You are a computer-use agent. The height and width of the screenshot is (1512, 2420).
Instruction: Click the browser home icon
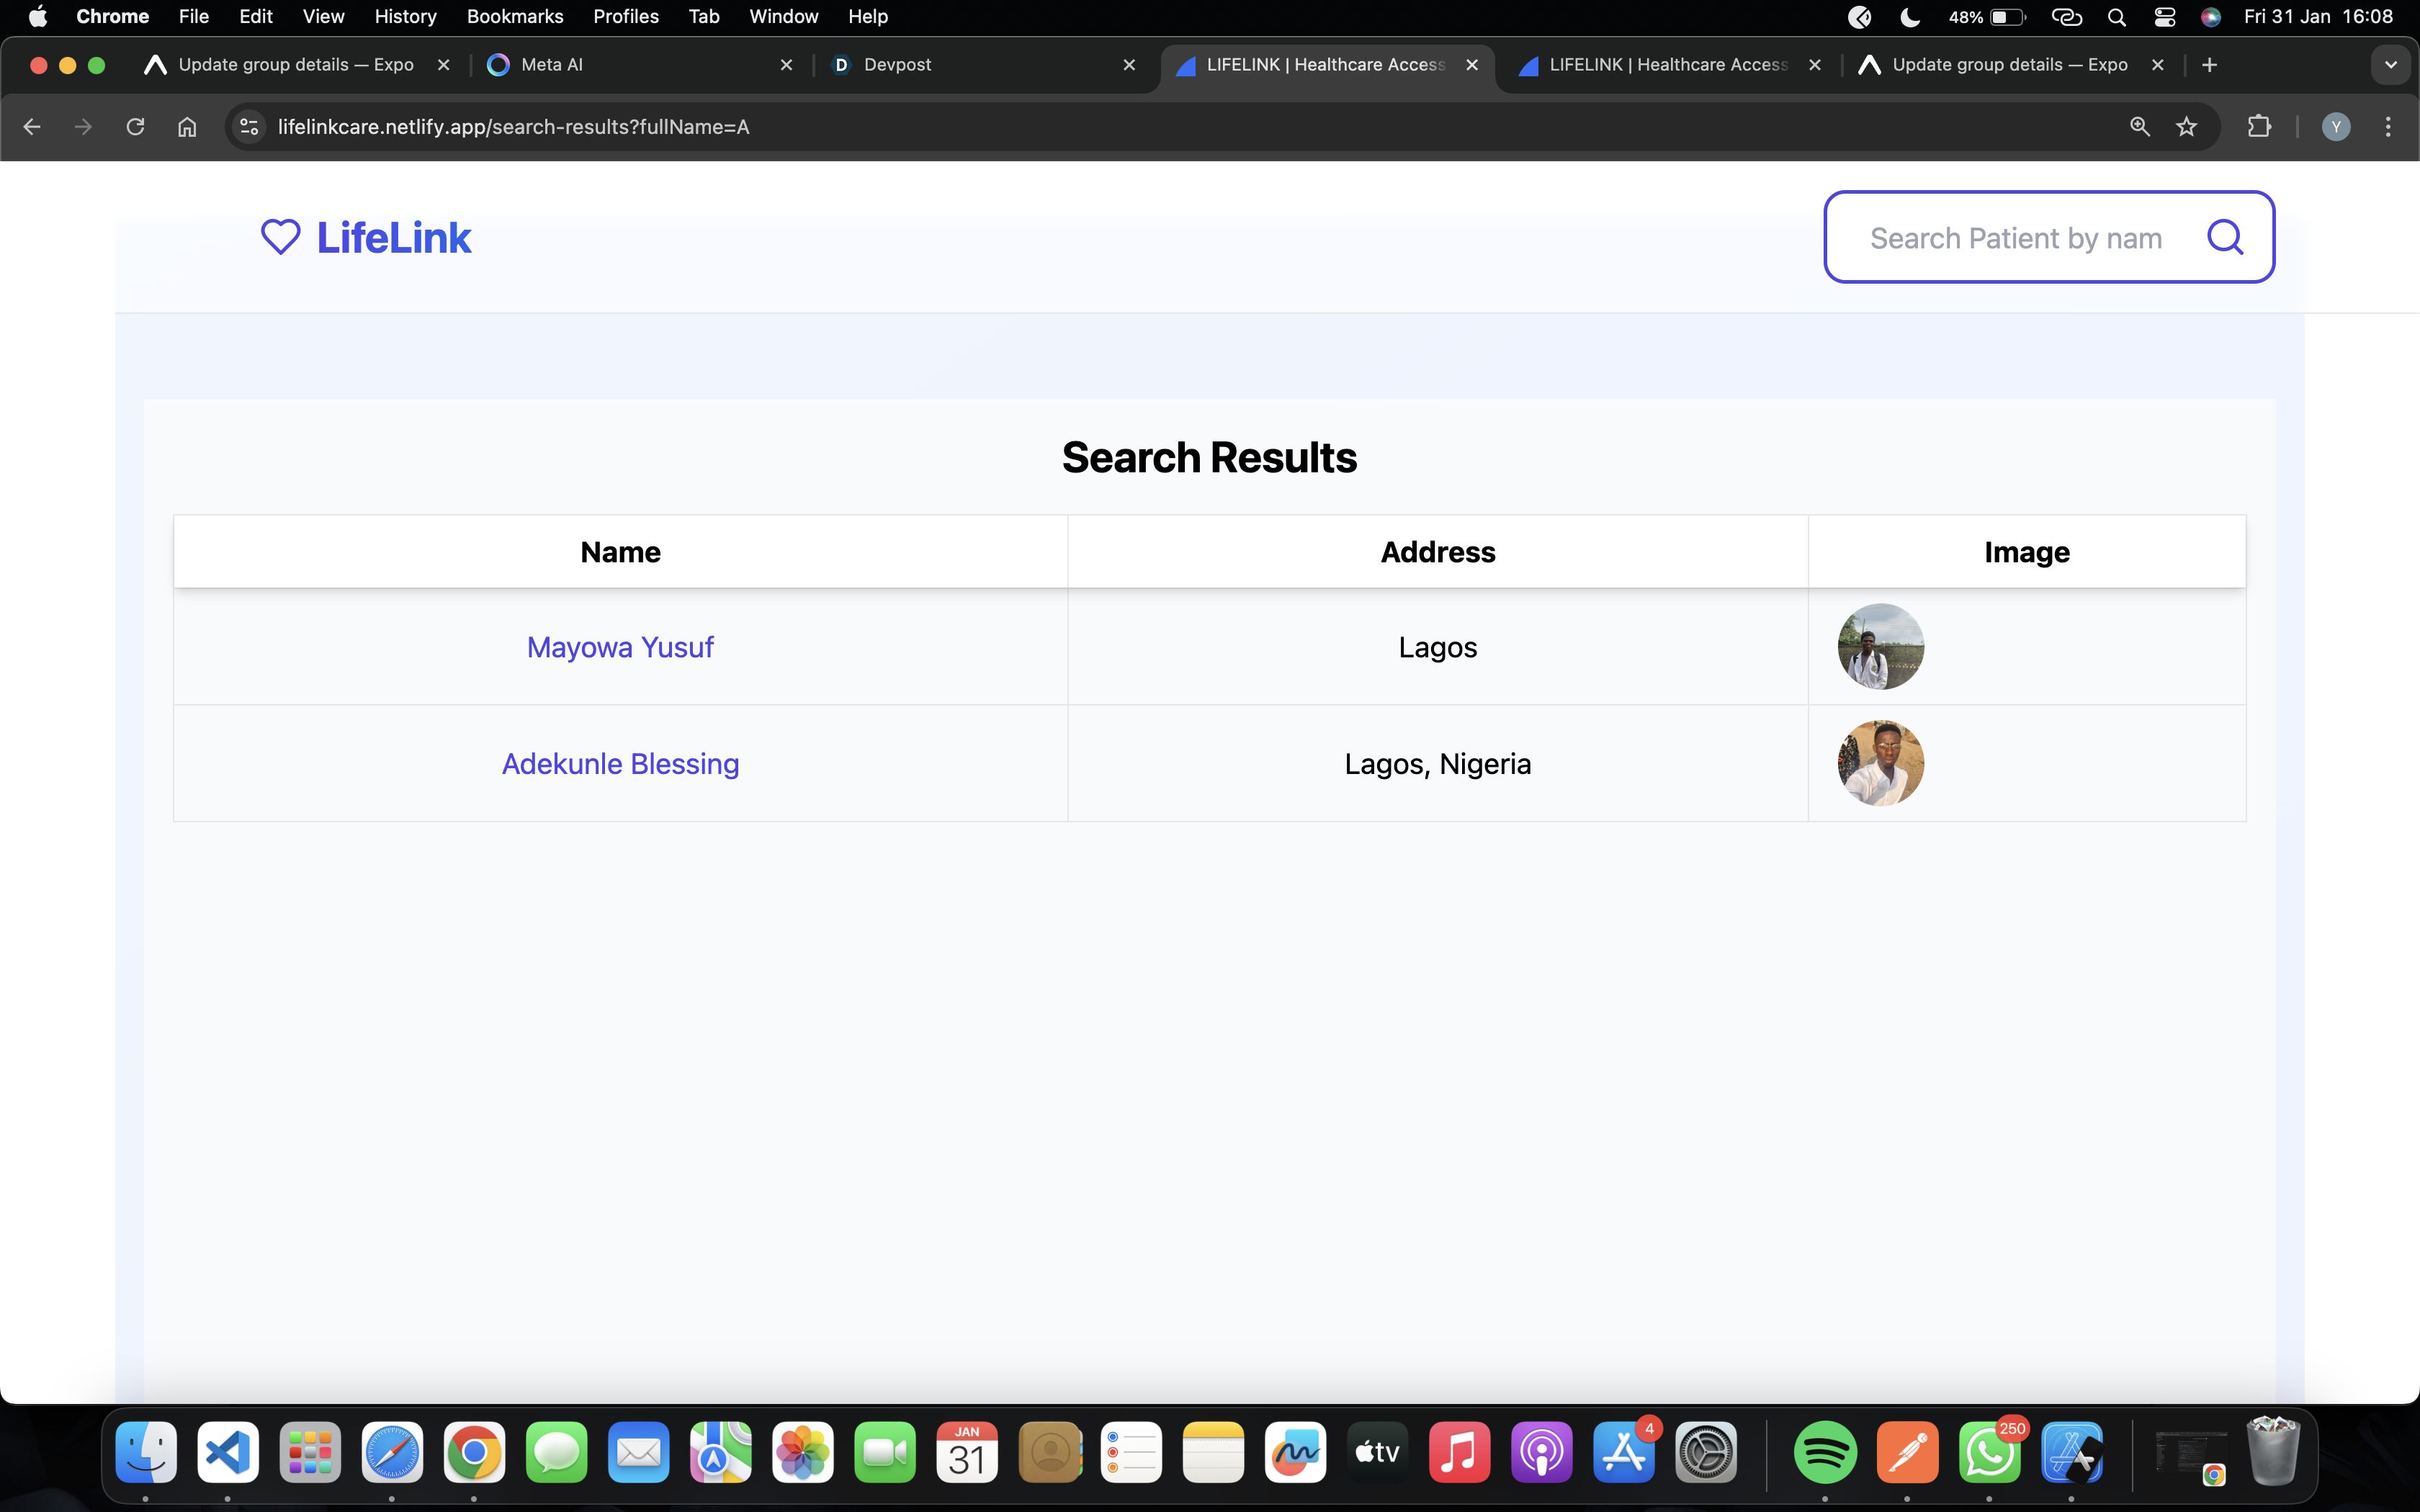pos(187,127)
